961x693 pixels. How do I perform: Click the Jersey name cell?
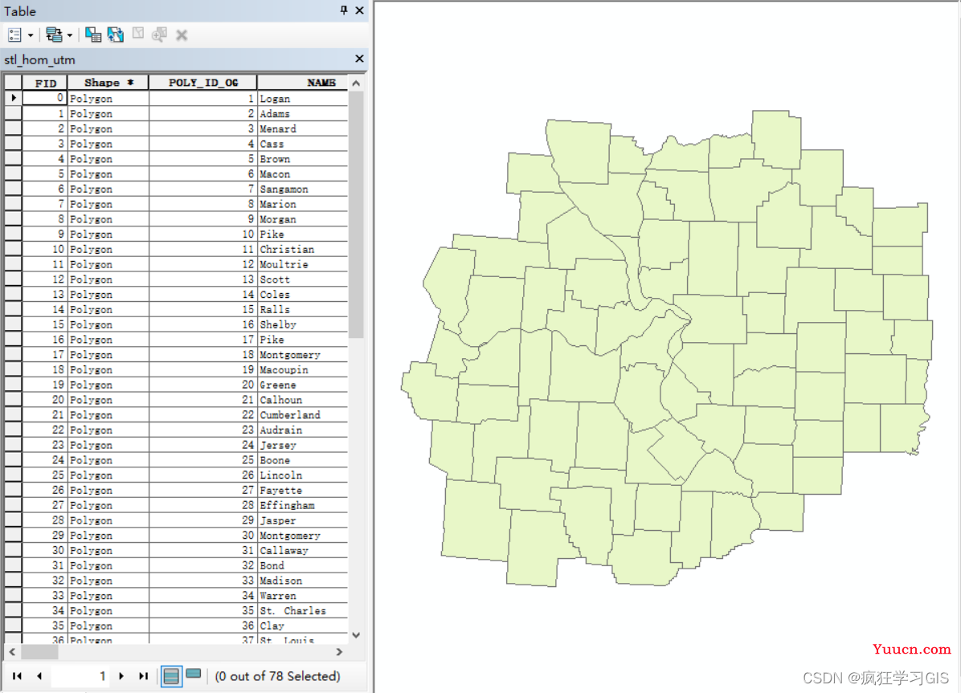click(x=302, y=445)
